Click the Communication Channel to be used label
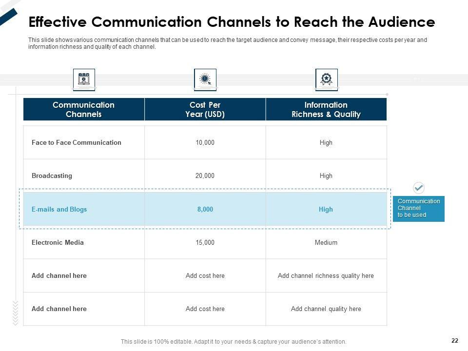 pos(418,208)
